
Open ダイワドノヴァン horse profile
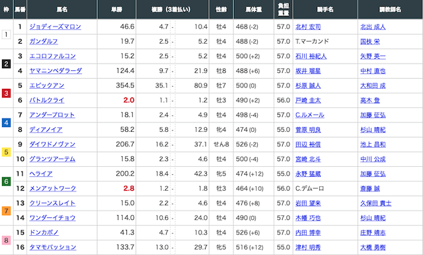click(52, 144)
